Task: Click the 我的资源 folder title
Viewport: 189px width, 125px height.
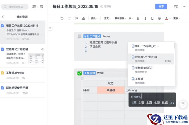Action: tap(22, 17)
